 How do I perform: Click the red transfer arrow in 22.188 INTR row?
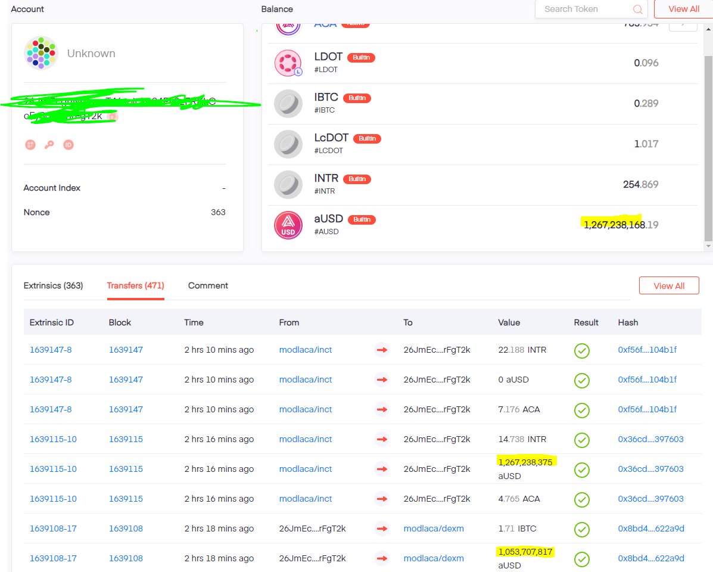382,350
